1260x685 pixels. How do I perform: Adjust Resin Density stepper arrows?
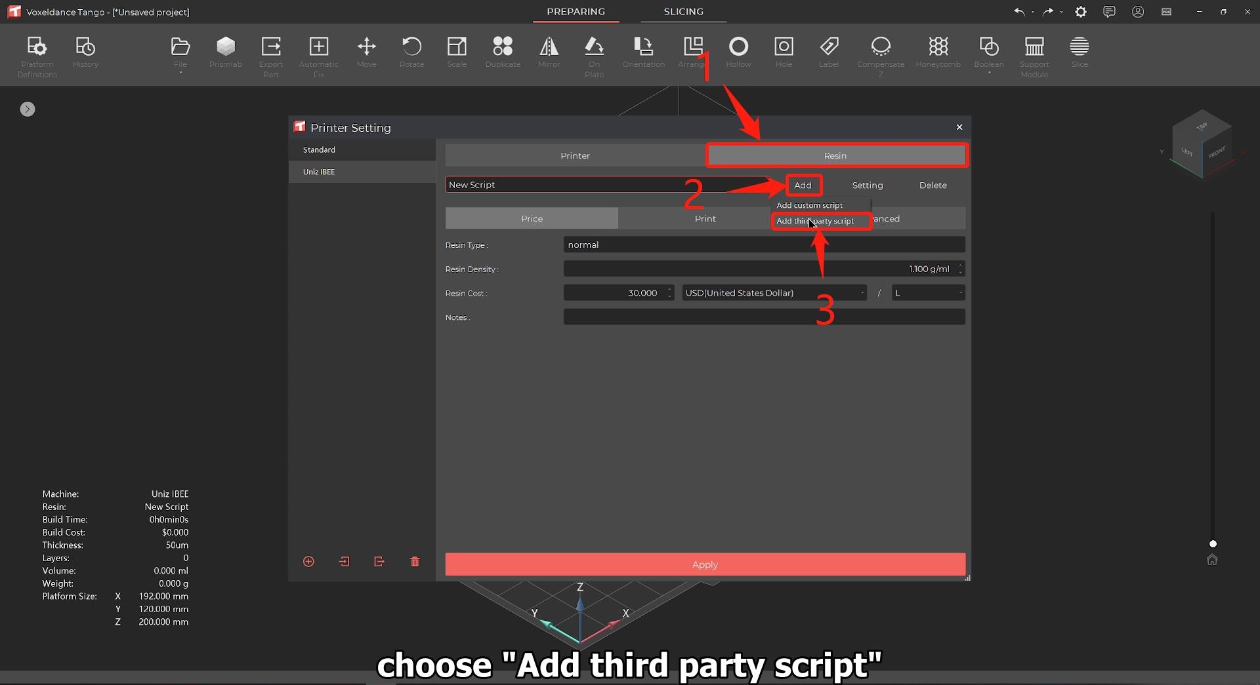tap(961, 269)
